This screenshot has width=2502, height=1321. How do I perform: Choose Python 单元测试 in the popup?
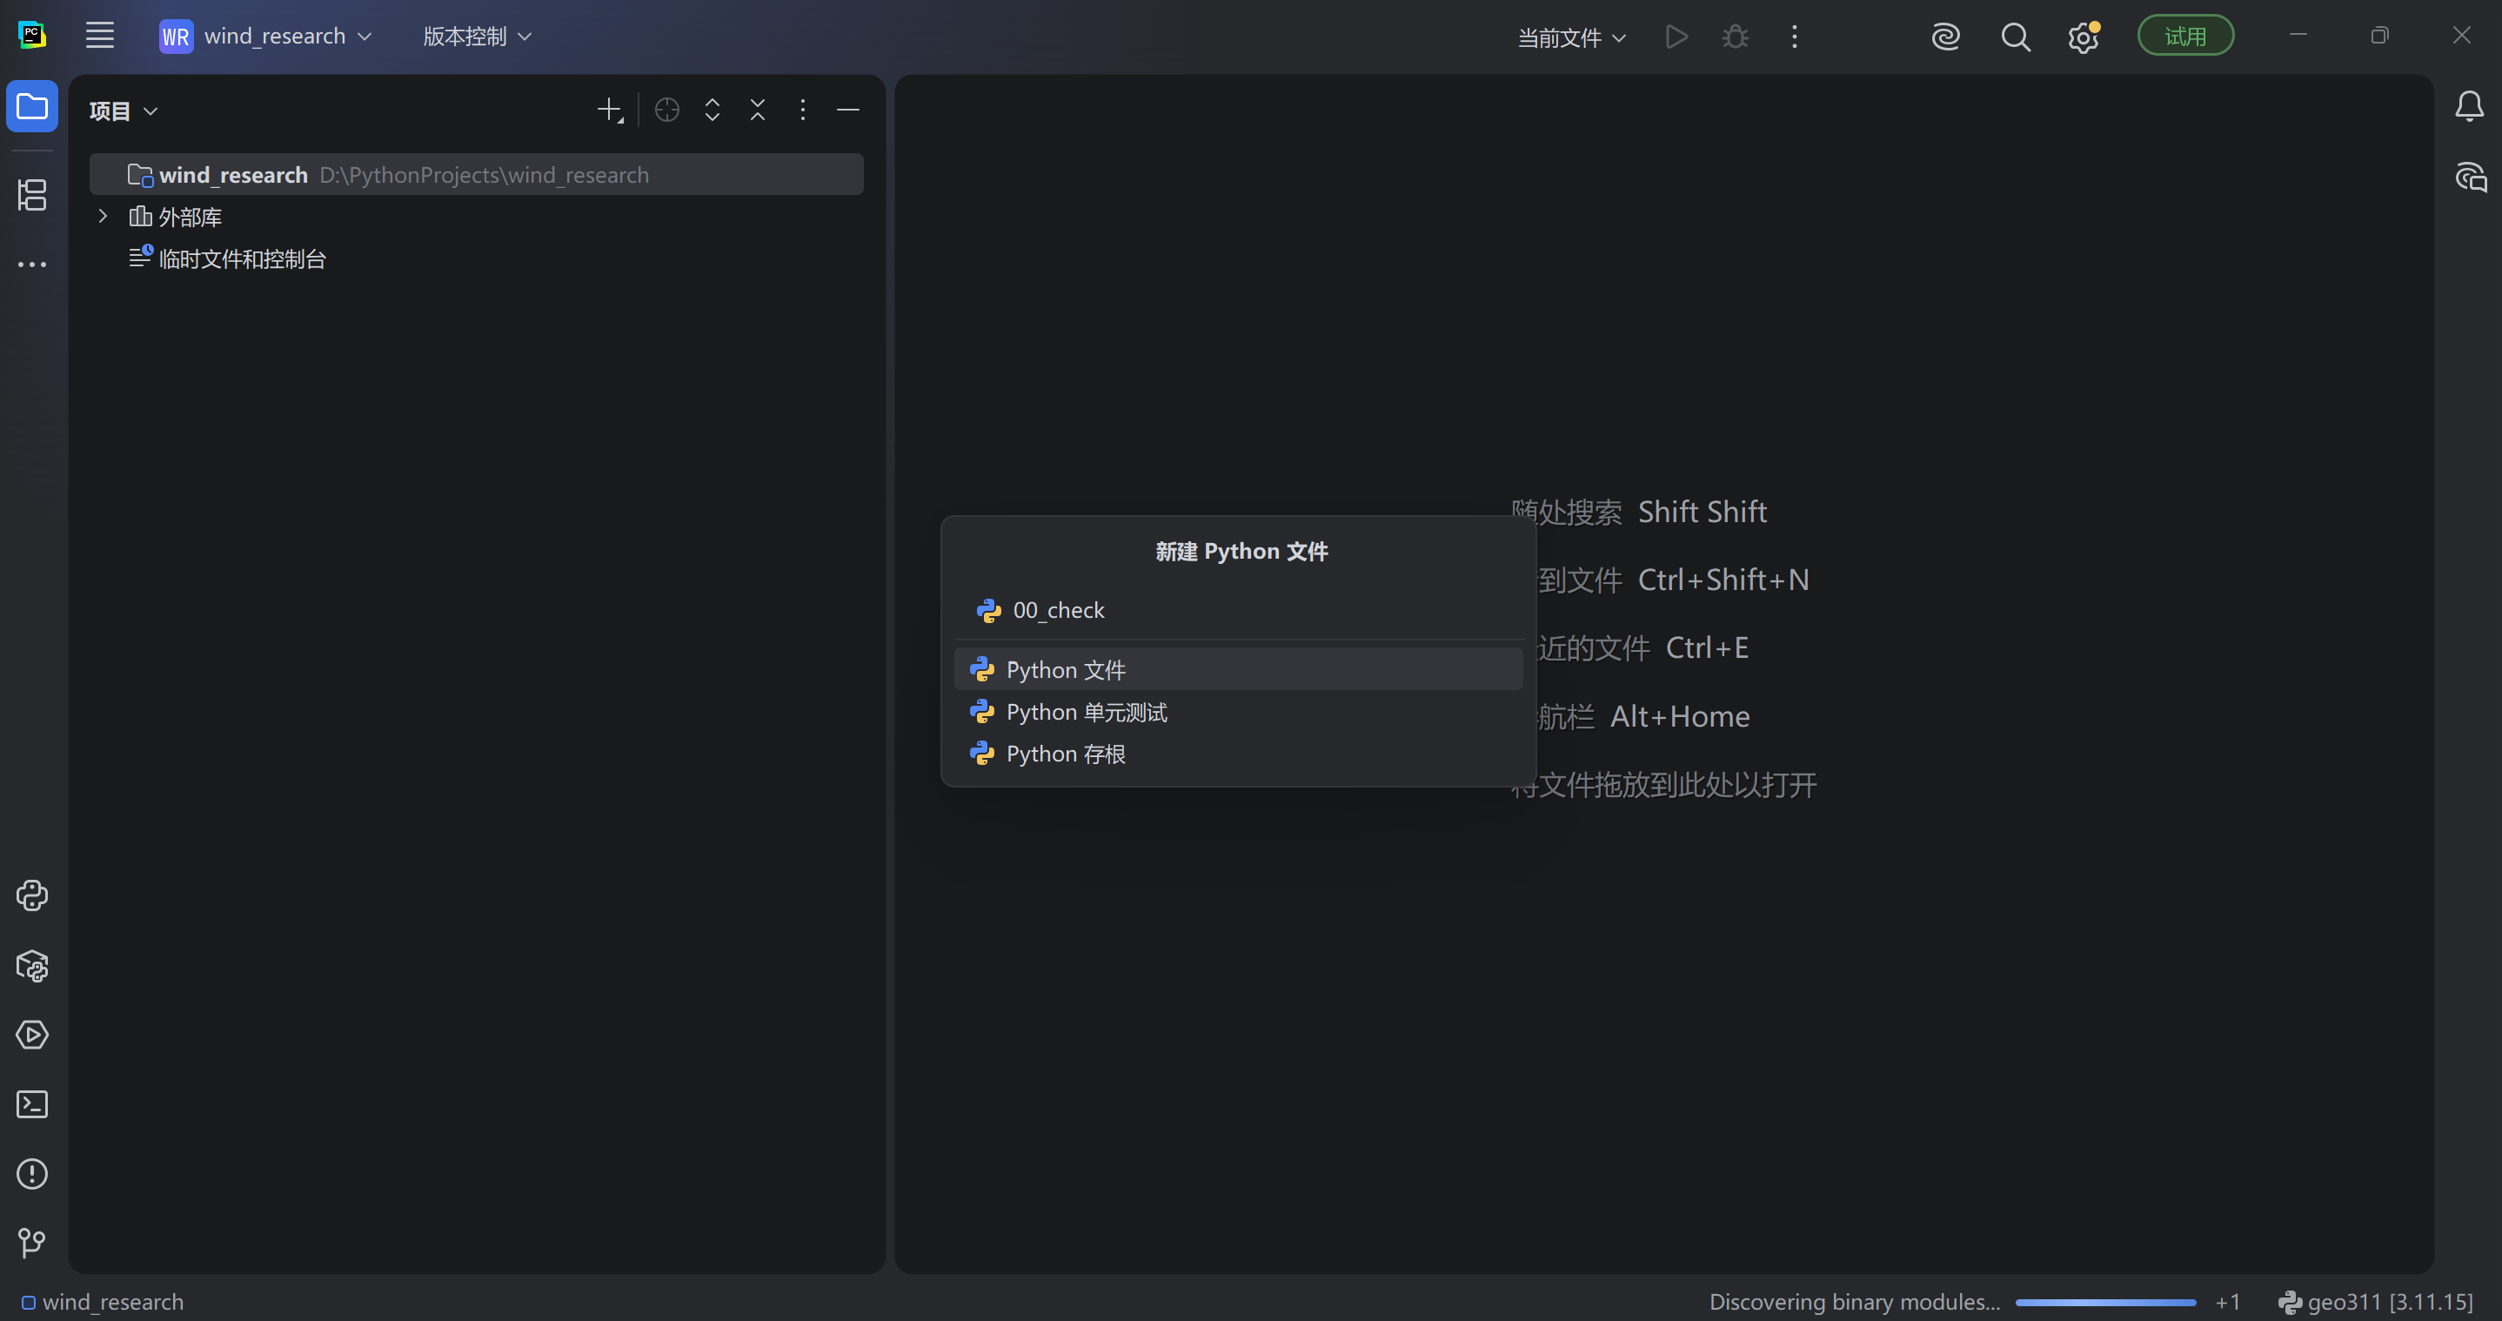1237,711
